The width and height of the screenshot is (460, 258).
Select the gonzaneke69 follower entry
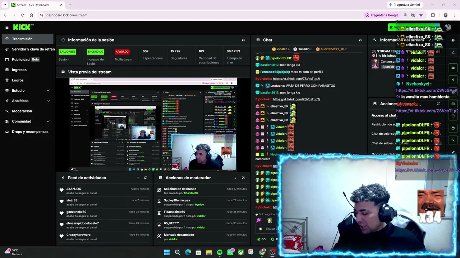[x=104, y=214]
